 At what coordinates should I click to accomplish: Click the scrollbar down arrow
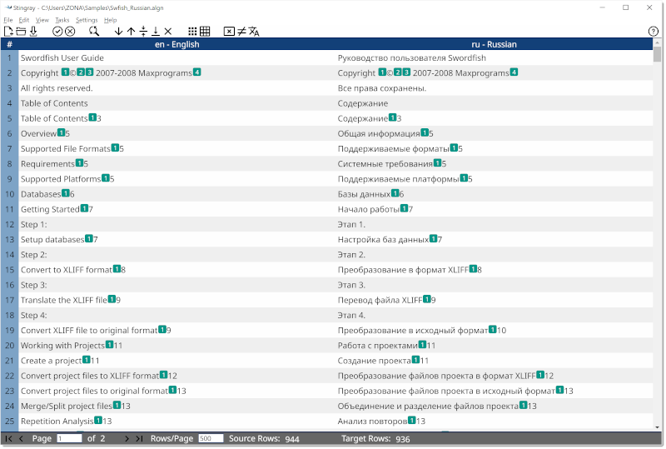pyautogui.click(x=657, y=427)
